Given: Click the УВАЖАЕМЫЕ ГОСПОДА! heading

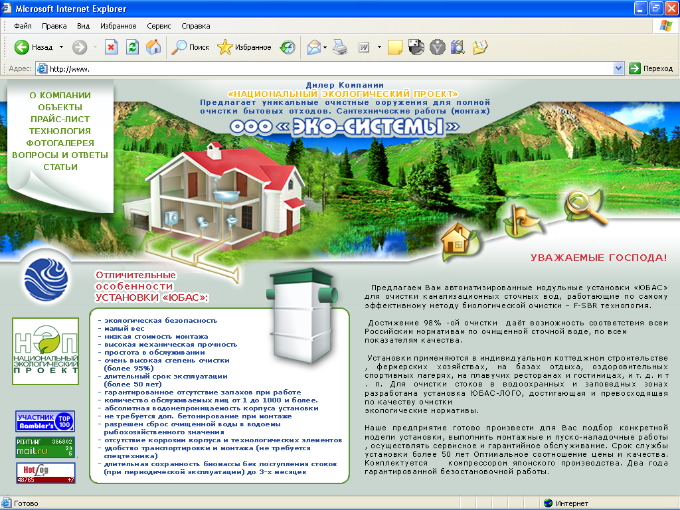Looking at the screenshot, I should 598,258.
